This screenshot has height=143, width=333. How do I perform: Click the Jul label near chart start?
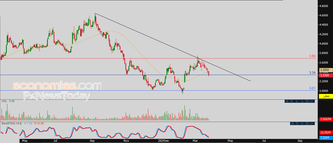point(55,141)
